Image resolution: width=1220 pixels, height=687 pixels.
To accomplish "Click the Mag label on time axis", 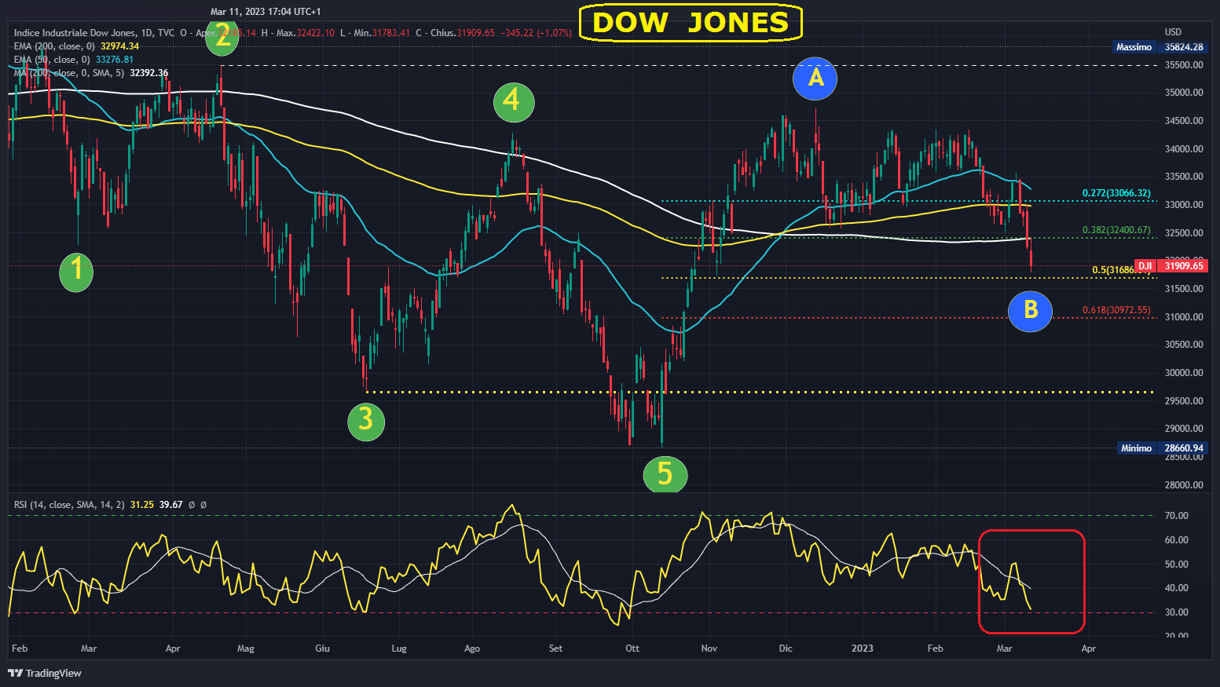I will (x=246, y=649).
